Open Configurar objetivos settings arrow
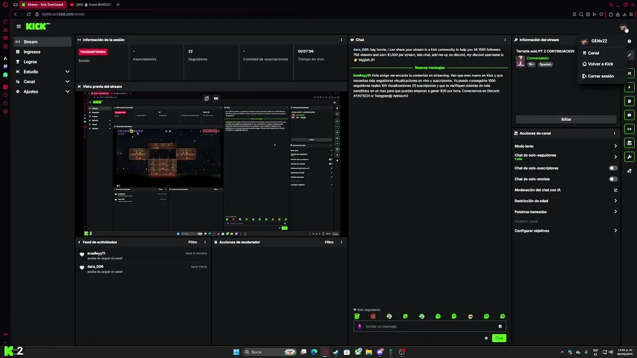 tap(616, 231)
